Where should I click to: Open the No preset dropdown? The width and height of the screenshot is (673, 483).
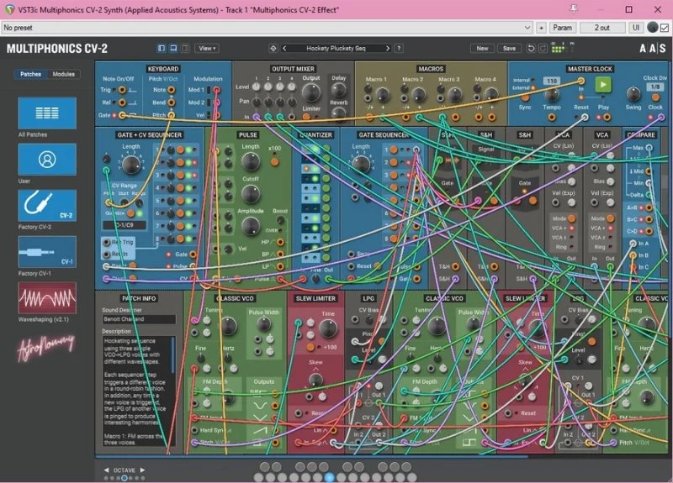(x=267, y=28)
